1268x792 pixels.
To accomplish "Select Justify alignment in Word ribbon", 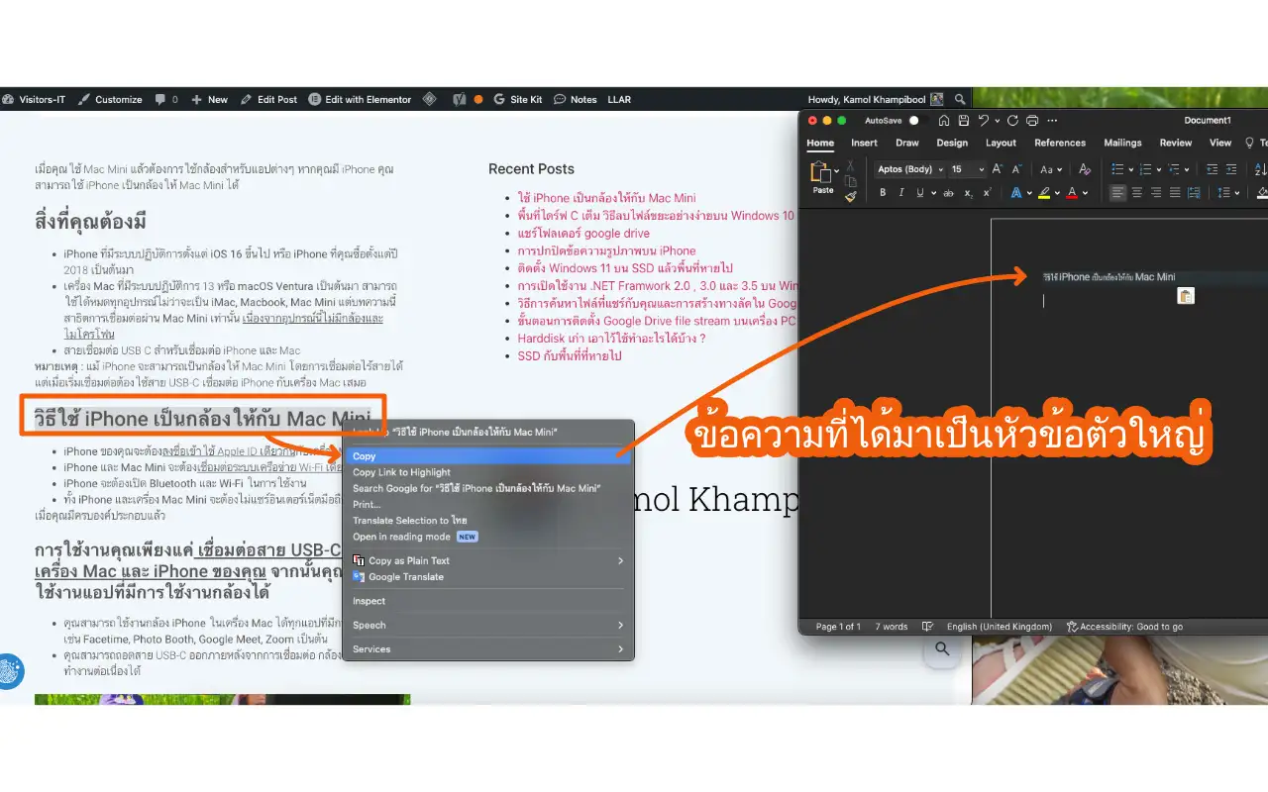I will (1175, 193).
